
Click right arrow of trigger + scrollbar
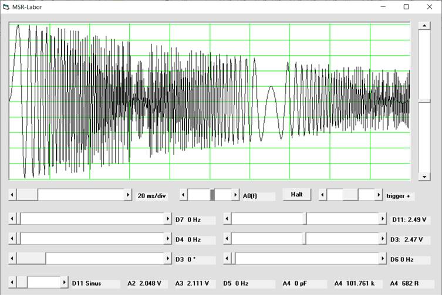point(379,195)
